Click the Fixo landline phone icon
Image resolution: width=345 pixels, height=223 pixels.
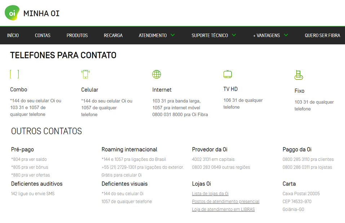coord(298,75)
